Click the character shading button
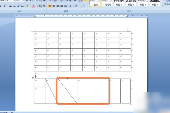This screenshot has width=170, height=113. coord(40,6)
